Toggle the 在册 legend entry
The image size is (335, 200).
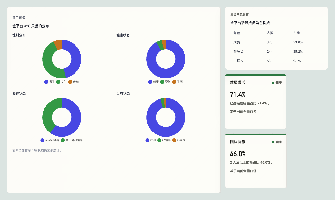[151, 140]
